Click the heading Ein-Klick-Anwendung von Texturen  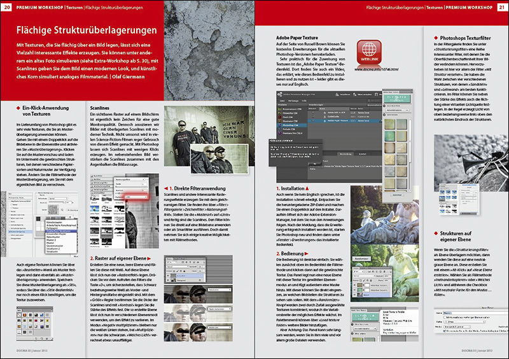click(45, 111)
